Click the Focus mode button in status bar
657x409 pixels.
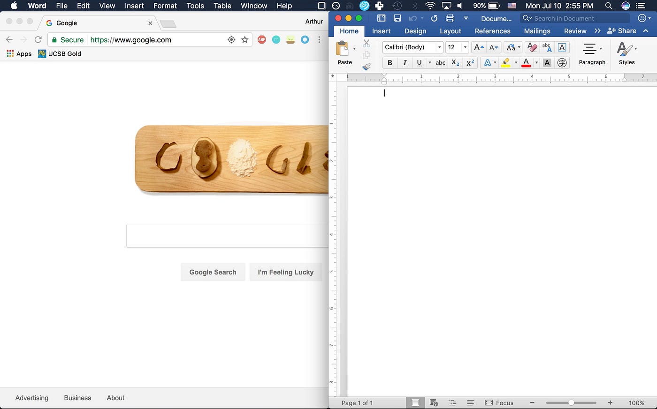499,403
